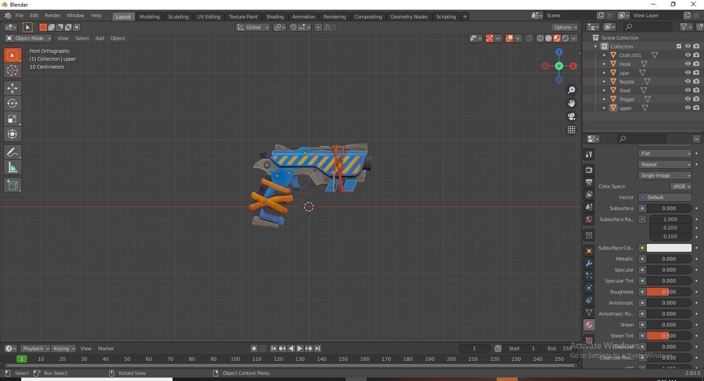
Task: Select the Measure tool
Action: pos(12,167)
